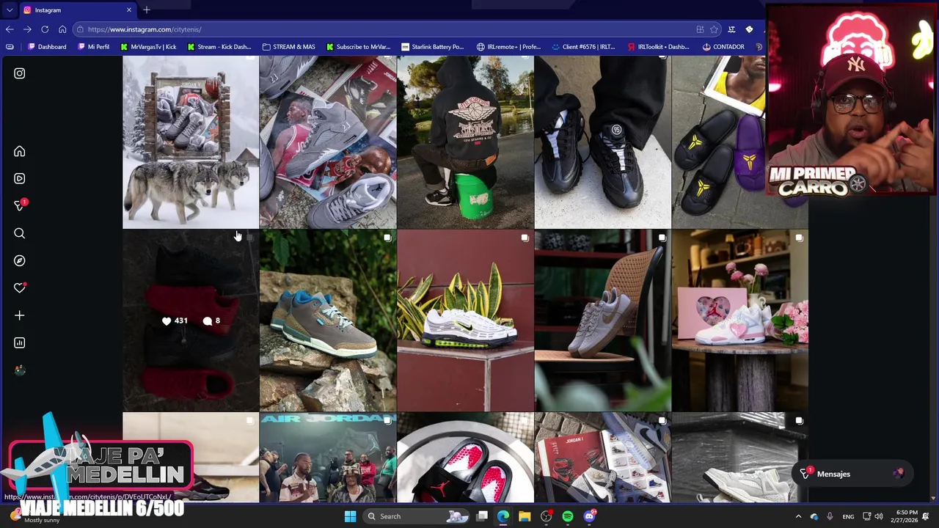Go to the Instagram logo home icon
939x528 pixels.
click(x=20, y=73)
